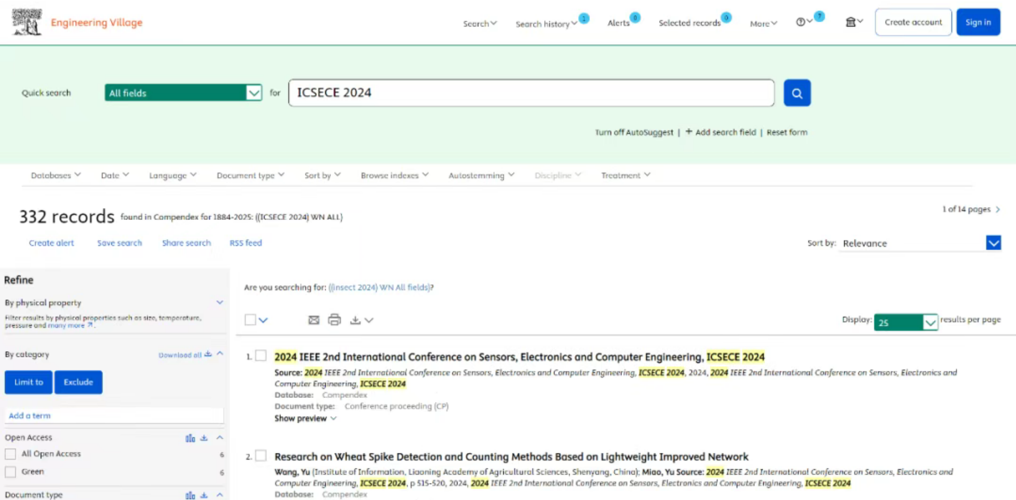
Task: Download Open Access facet data icon
Action: 204,438
